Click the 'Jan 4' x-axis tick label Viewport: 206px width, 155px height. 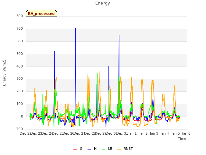[164, 133]
